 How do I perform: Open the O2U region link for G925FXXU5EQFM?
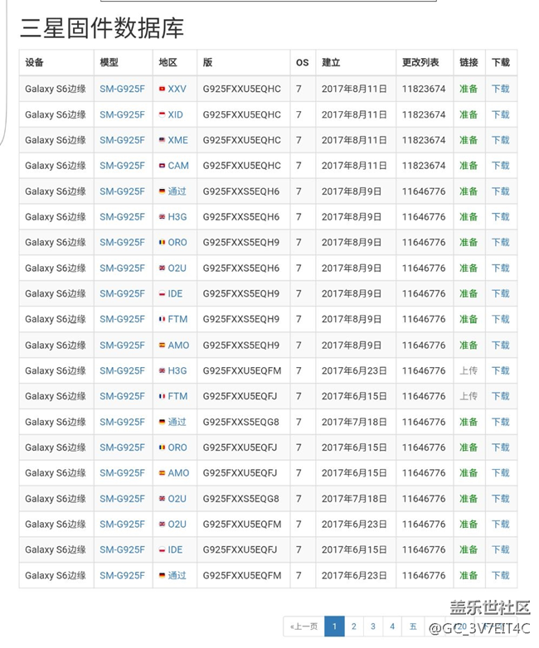tap(177, 524)
